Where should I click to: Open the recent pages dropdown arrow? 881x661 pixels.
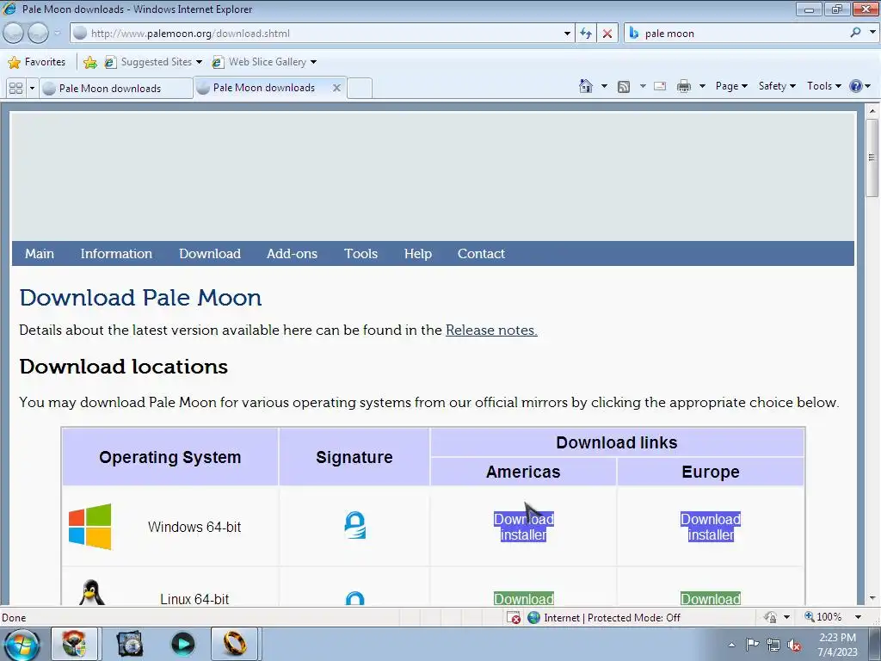(x=57, y=34)
